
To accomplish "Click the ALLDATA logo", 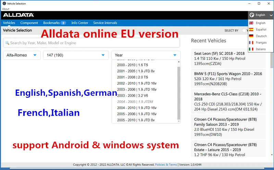I will [x=18, y=15].
